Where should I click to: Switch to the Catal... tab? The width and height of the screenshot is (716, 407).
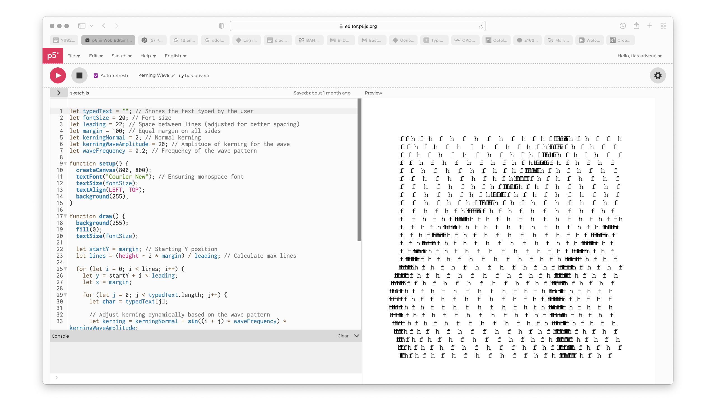coord(496,40)
